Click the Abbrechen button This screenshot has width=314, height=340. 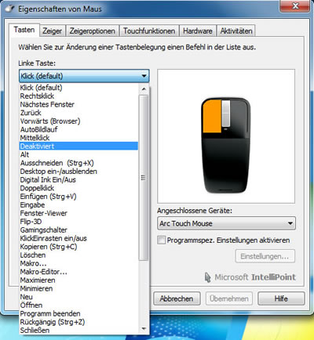pyautogui.click(x=177, y=298)
